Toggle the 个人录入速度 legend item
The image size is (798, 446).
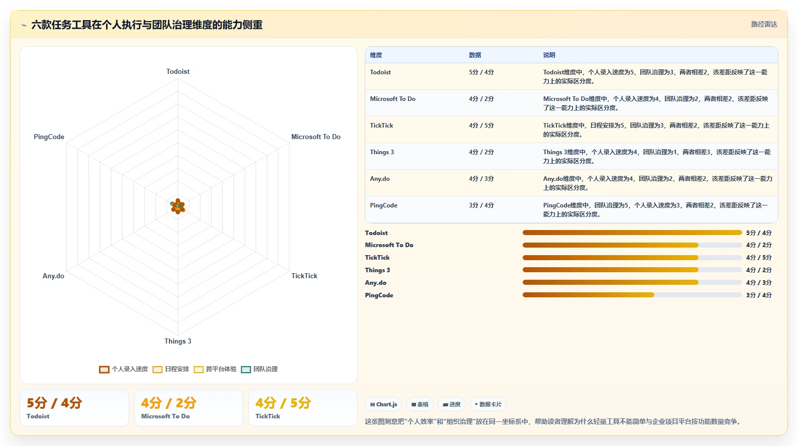pos(124,369)
